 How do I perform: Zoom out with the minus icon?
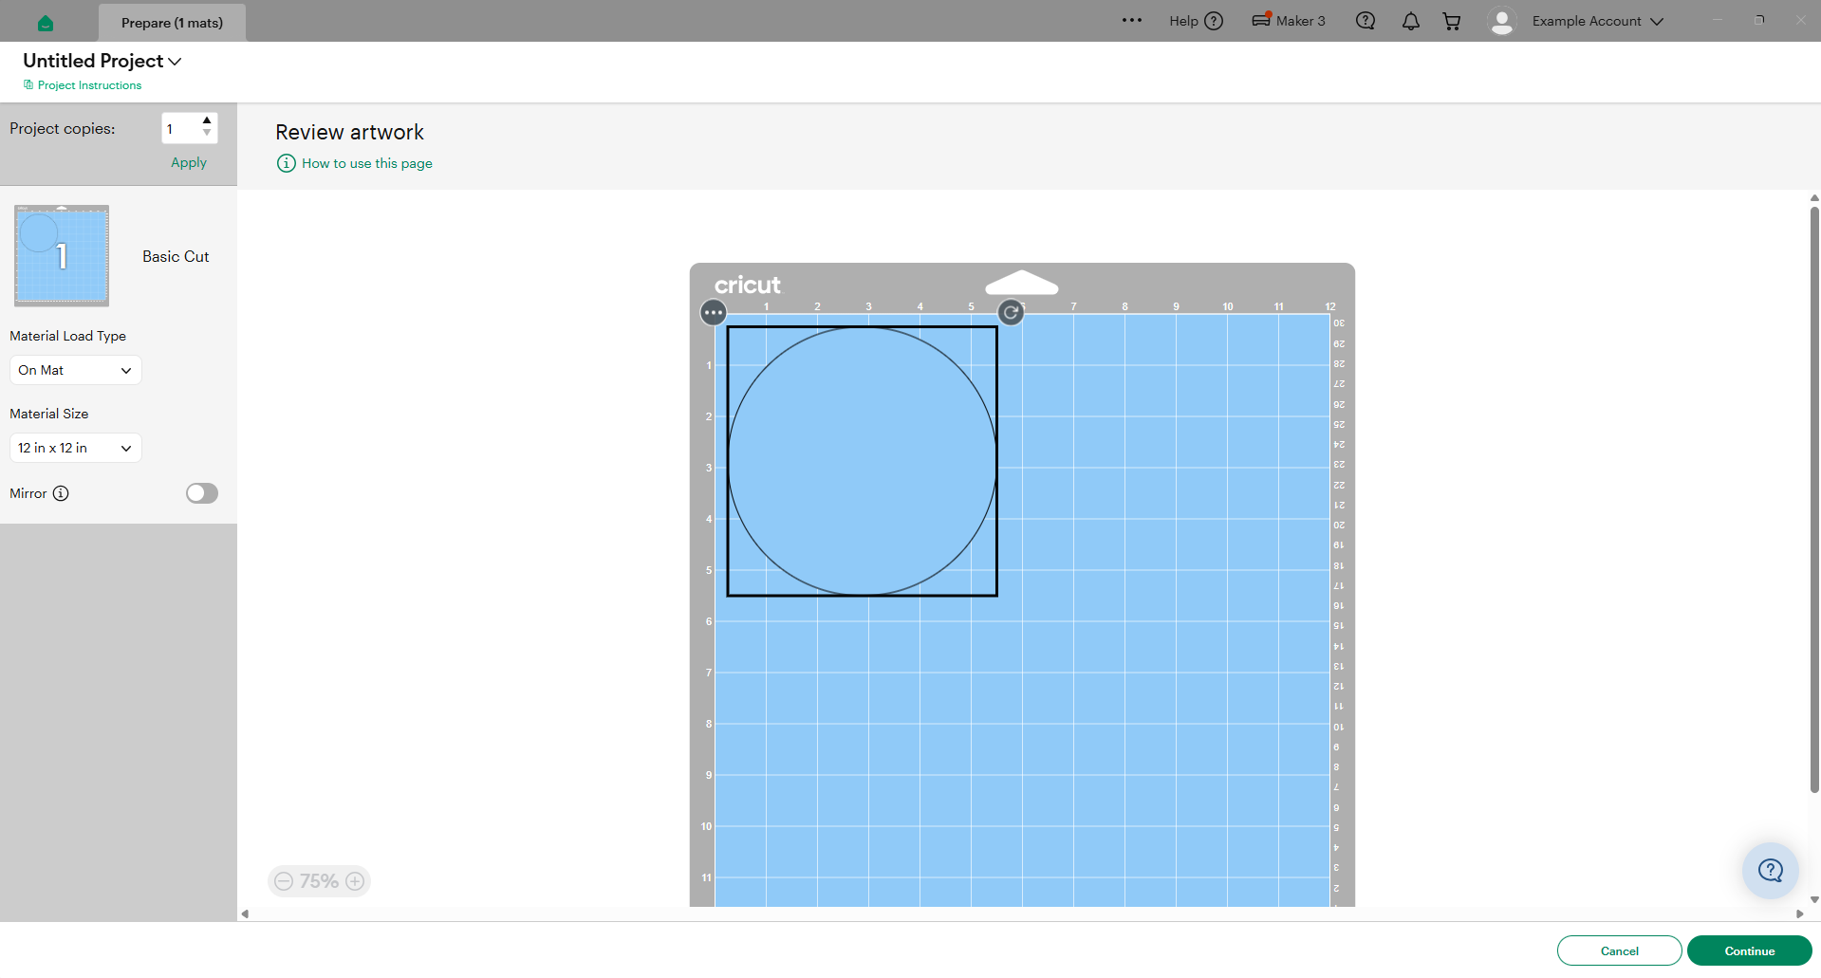point(284,881)
